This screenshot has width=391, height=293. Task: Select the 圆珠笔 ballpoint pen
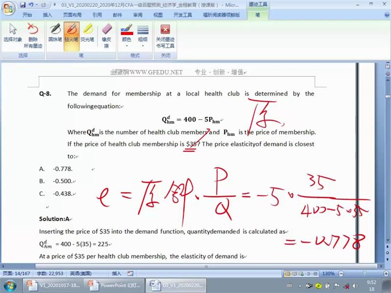[55, 33]
